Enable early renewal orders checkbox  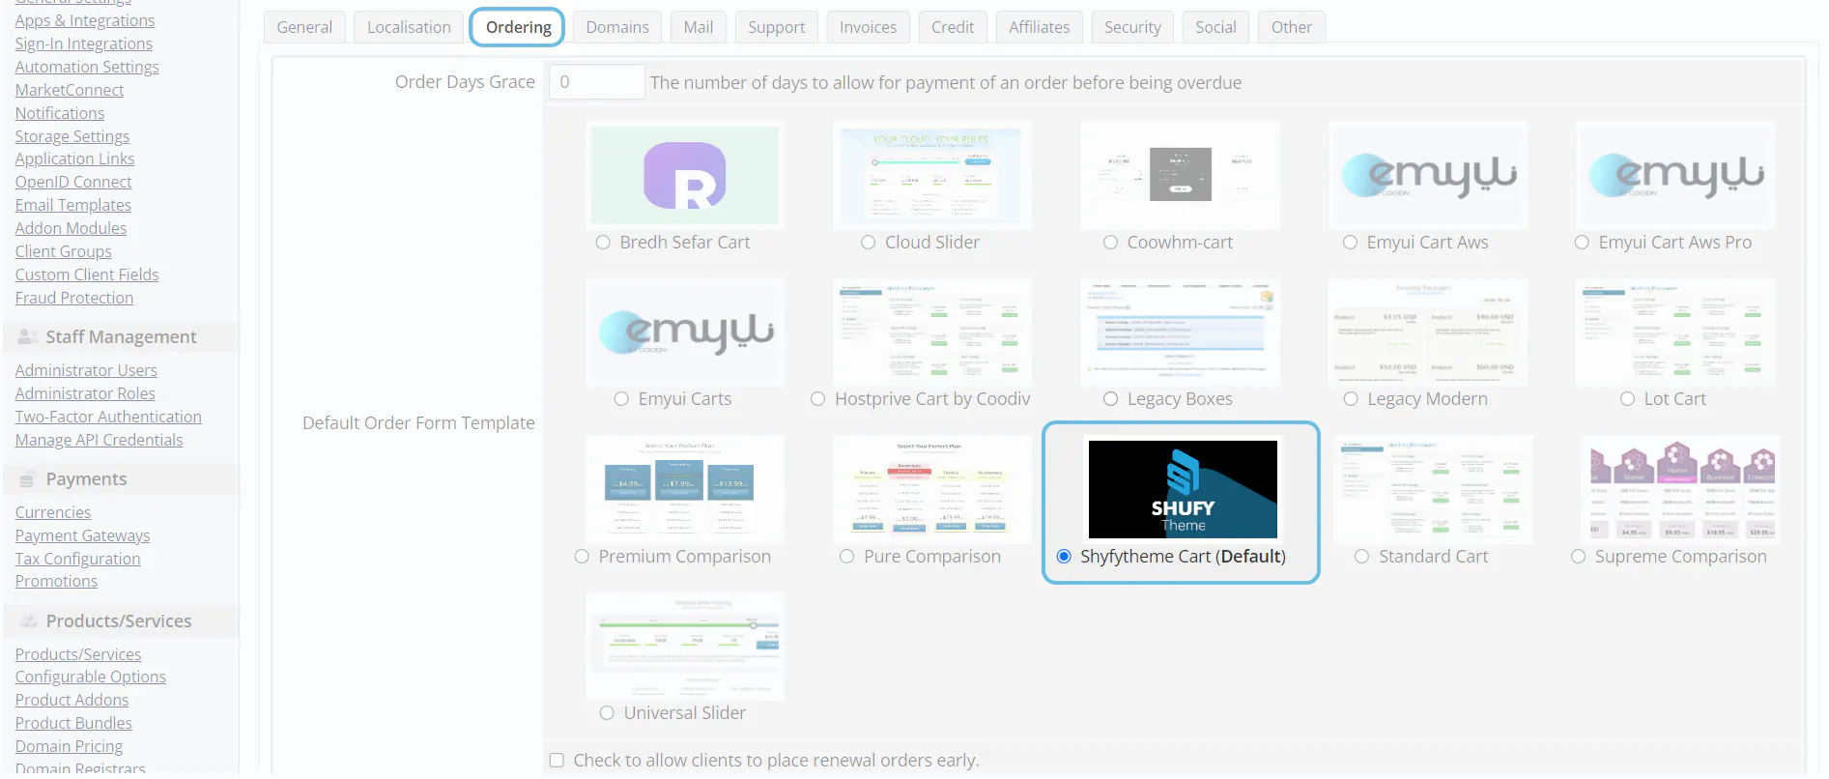557,761
